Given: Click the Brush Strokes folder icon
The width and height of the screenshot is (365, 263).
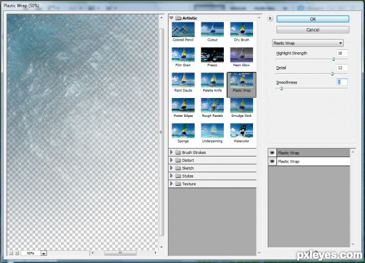Looking at the screenshot, I should pos(178,152).
